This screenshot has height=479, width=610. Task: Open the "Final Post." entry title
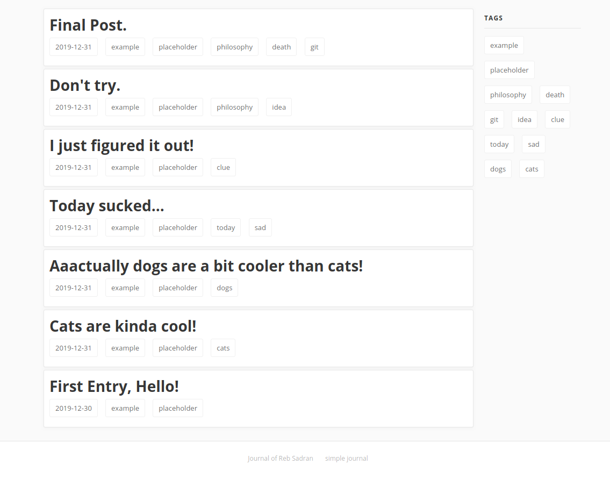point(88,25)
